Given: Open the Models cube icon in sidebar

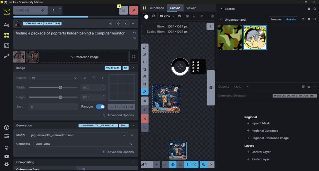Looking at the screenshot, I should click(x=6, y=127).
